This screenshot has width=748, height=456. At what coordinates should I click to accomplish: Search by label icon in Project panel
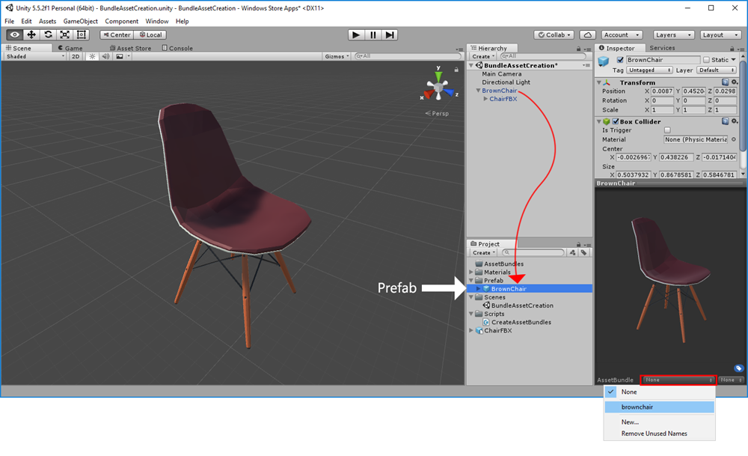[583, 252]
